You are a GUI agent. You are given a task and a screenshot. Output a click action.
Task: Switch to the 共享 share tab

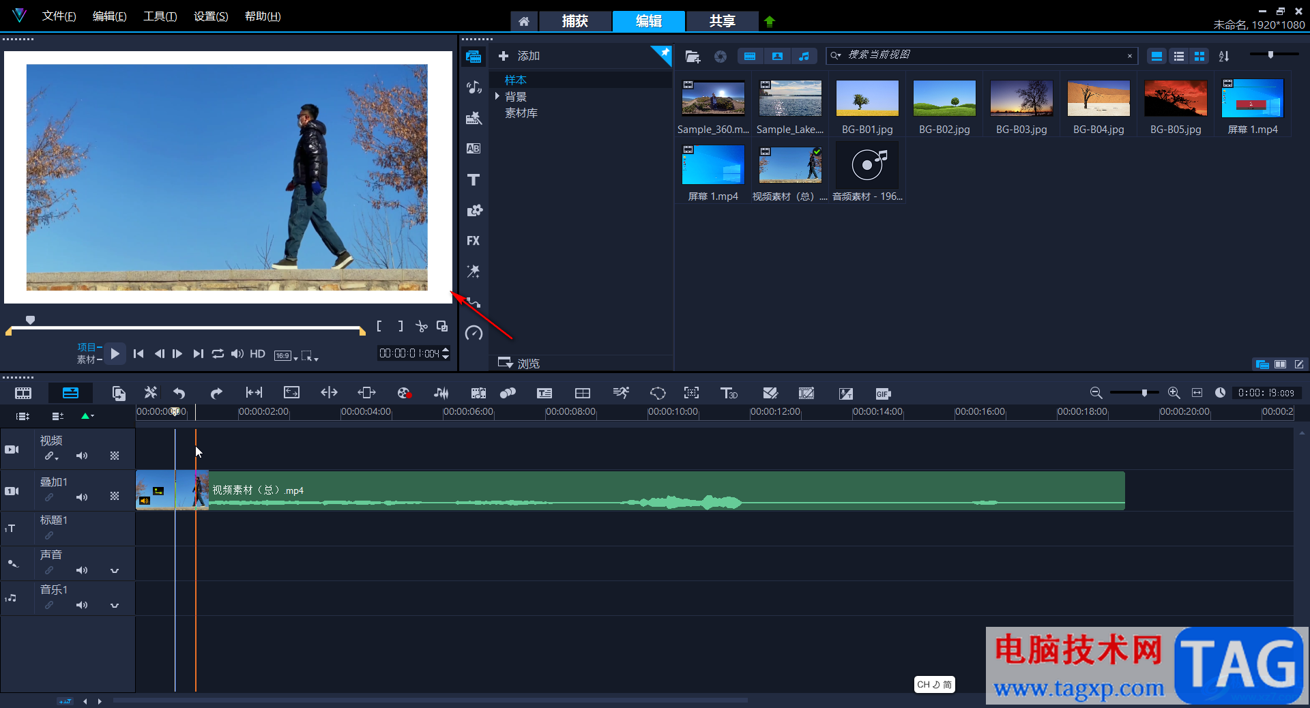tap(722, 21)
